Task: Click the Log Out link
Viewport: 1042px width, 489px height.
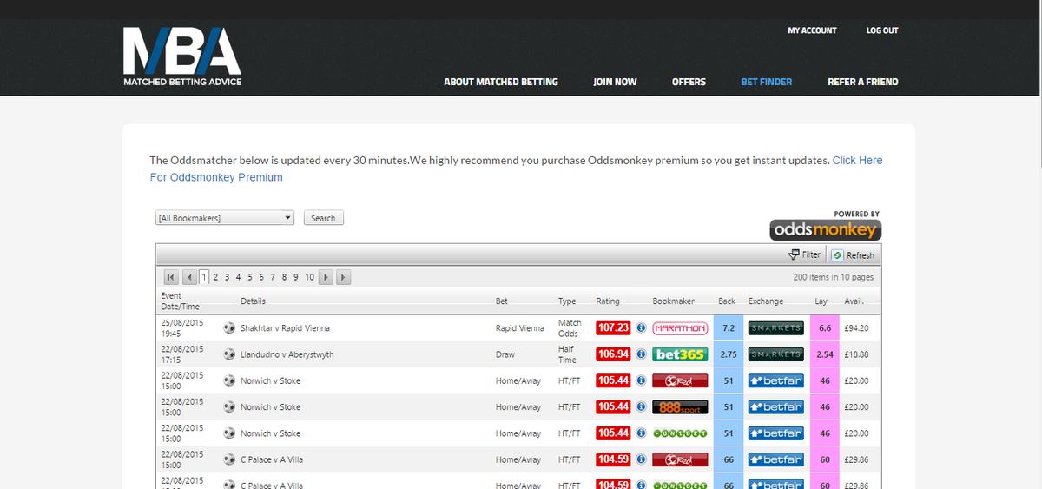Action: pos(882,30)
